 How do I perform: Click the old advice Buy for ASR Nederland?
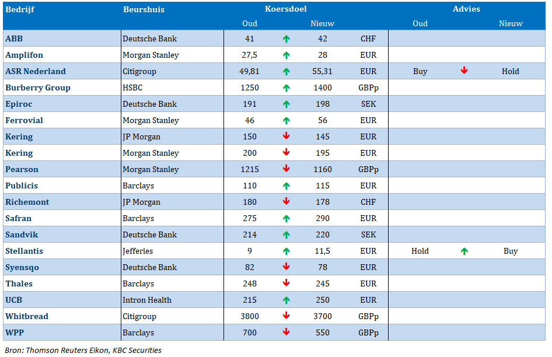420,72
